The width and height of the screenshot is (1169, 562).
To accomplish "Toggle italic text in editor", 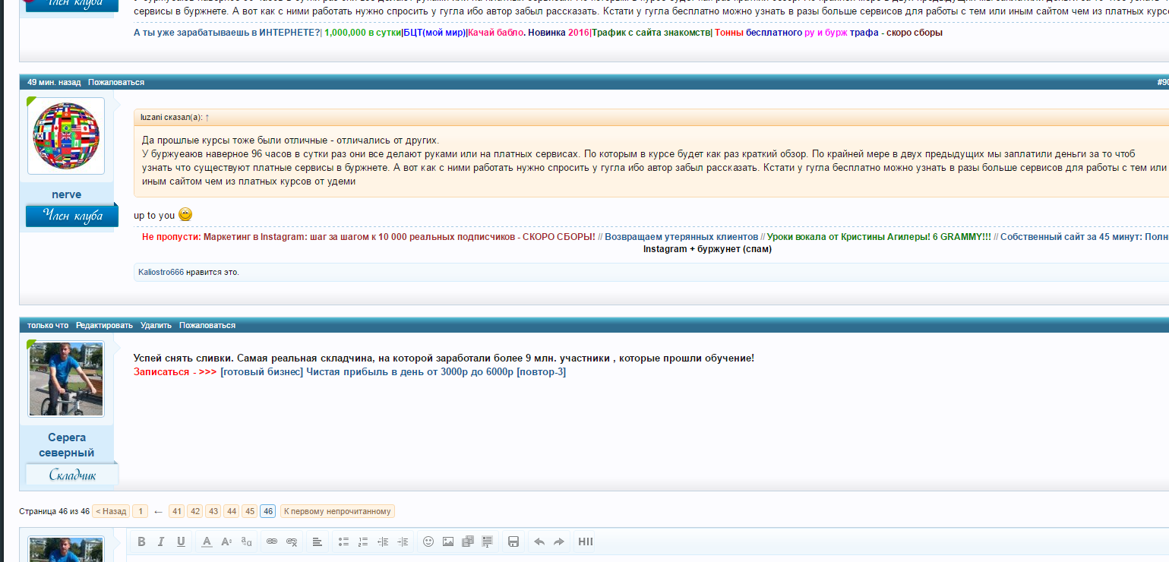I will coord(161,541).
